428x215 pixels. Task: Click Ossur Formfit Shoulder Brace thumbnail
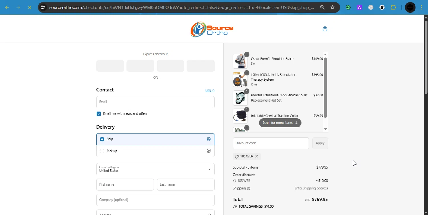point(240,61)
